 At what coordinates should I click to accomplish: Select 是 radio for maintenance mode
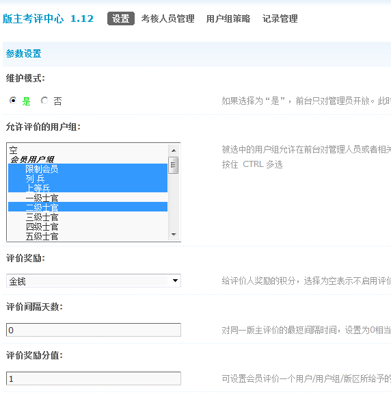coord(12,101)
